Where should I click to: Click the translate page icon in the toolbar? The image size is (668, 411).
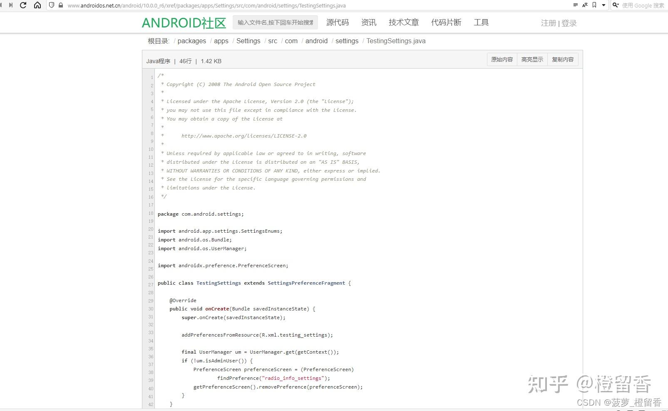(x=585, y=5)
